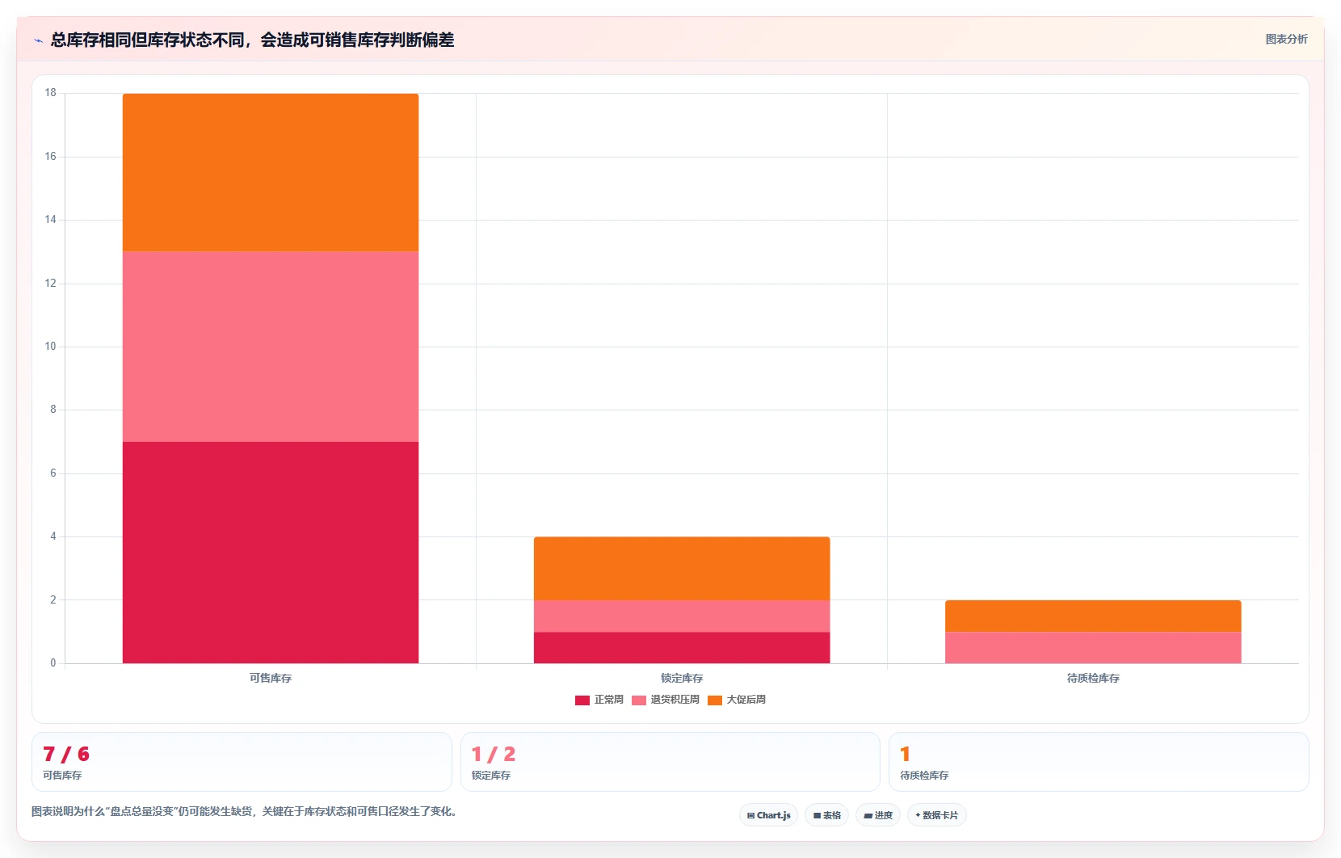The image size is (1341, 858).
Task: Click the 图表分析 label in header
Action: pyautogui.click(x=1286, y=39)
